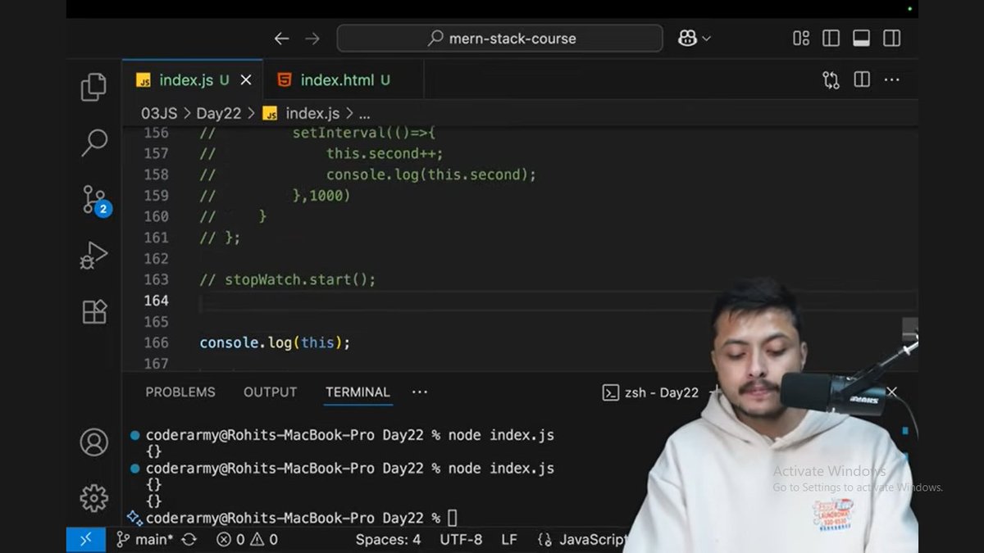Switch to the OUTPUT panel tab
Viewport: 984px width, 553px height.
tap(270, 392)
